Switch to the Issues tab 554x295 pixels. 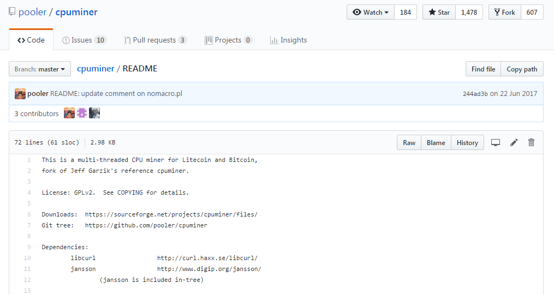point(84,40)
